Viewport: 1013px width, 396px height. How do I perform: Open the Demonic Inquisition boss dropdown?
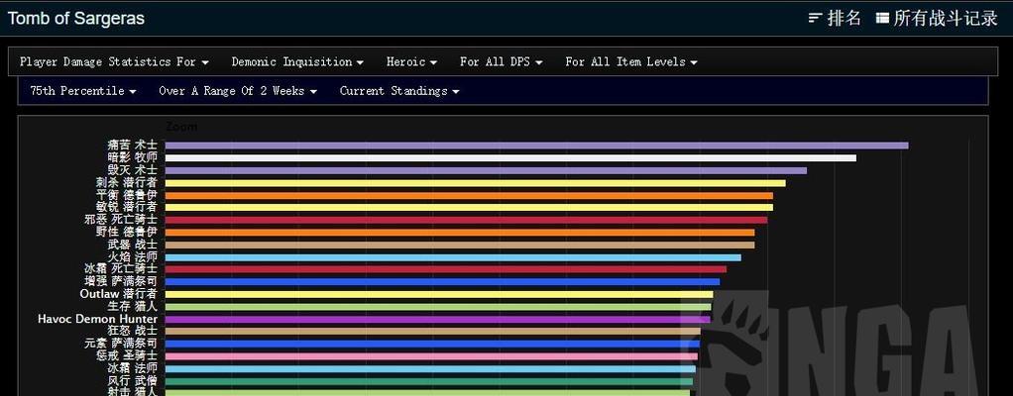(x=297, y=62)
